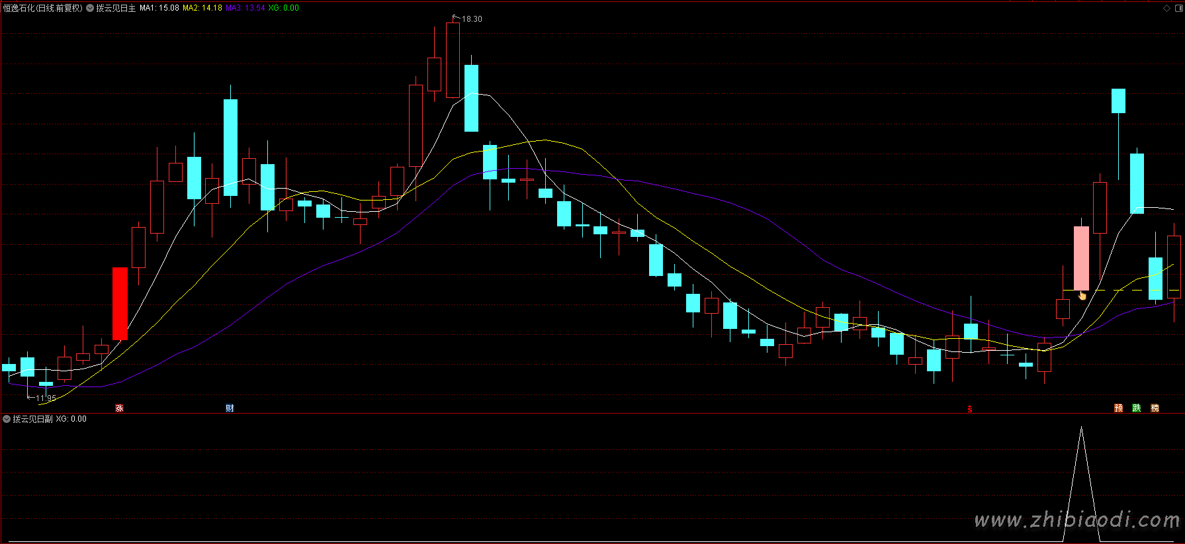Click the green 跌 marker
The height and width of the screenshot is (544, 1185).
[x=1137, y=408]
